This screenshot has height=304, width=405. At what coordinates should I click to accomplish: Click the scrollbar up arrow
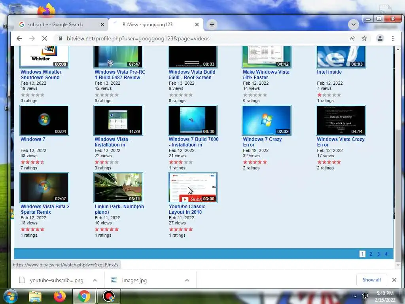pyautogui.click(x=398, y=49)
